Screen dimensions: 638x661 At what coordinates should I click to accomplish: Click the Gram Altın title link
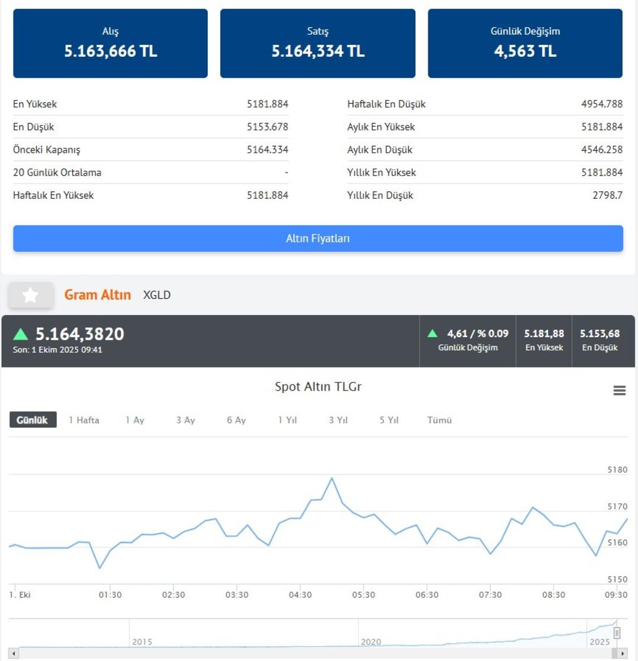97,294
